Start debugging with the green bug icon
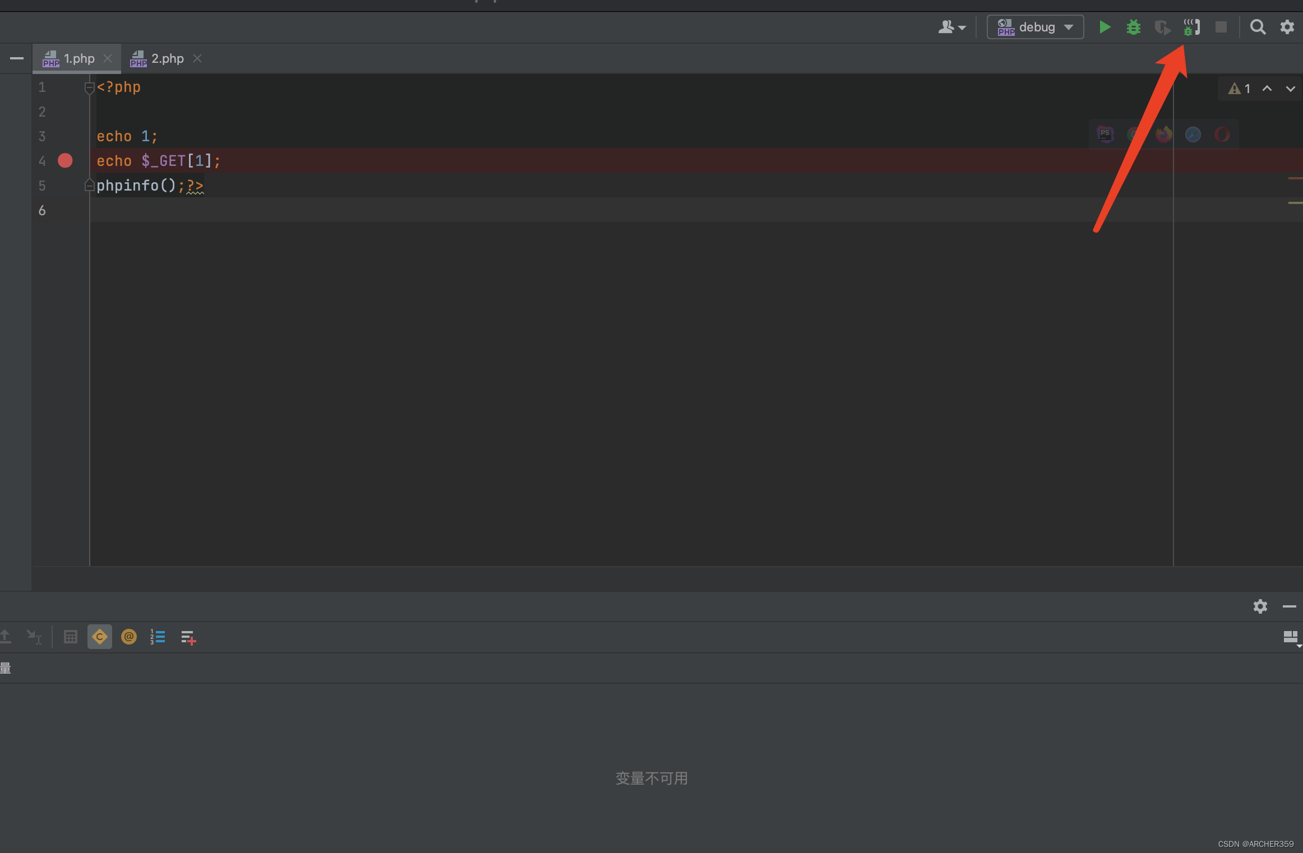This screenshot has width=1303, height=853. coord(1133,27)
